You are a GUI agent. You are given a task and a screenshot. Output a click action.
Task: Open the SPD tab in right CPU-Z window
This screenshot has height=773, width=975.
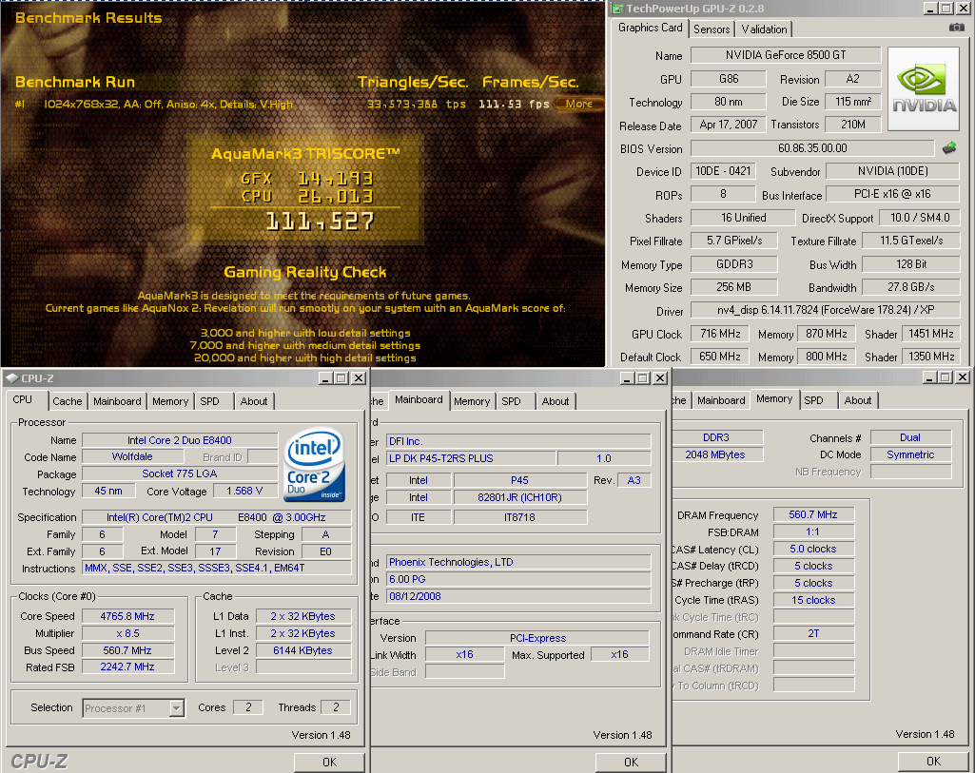(x=813, y=401)
